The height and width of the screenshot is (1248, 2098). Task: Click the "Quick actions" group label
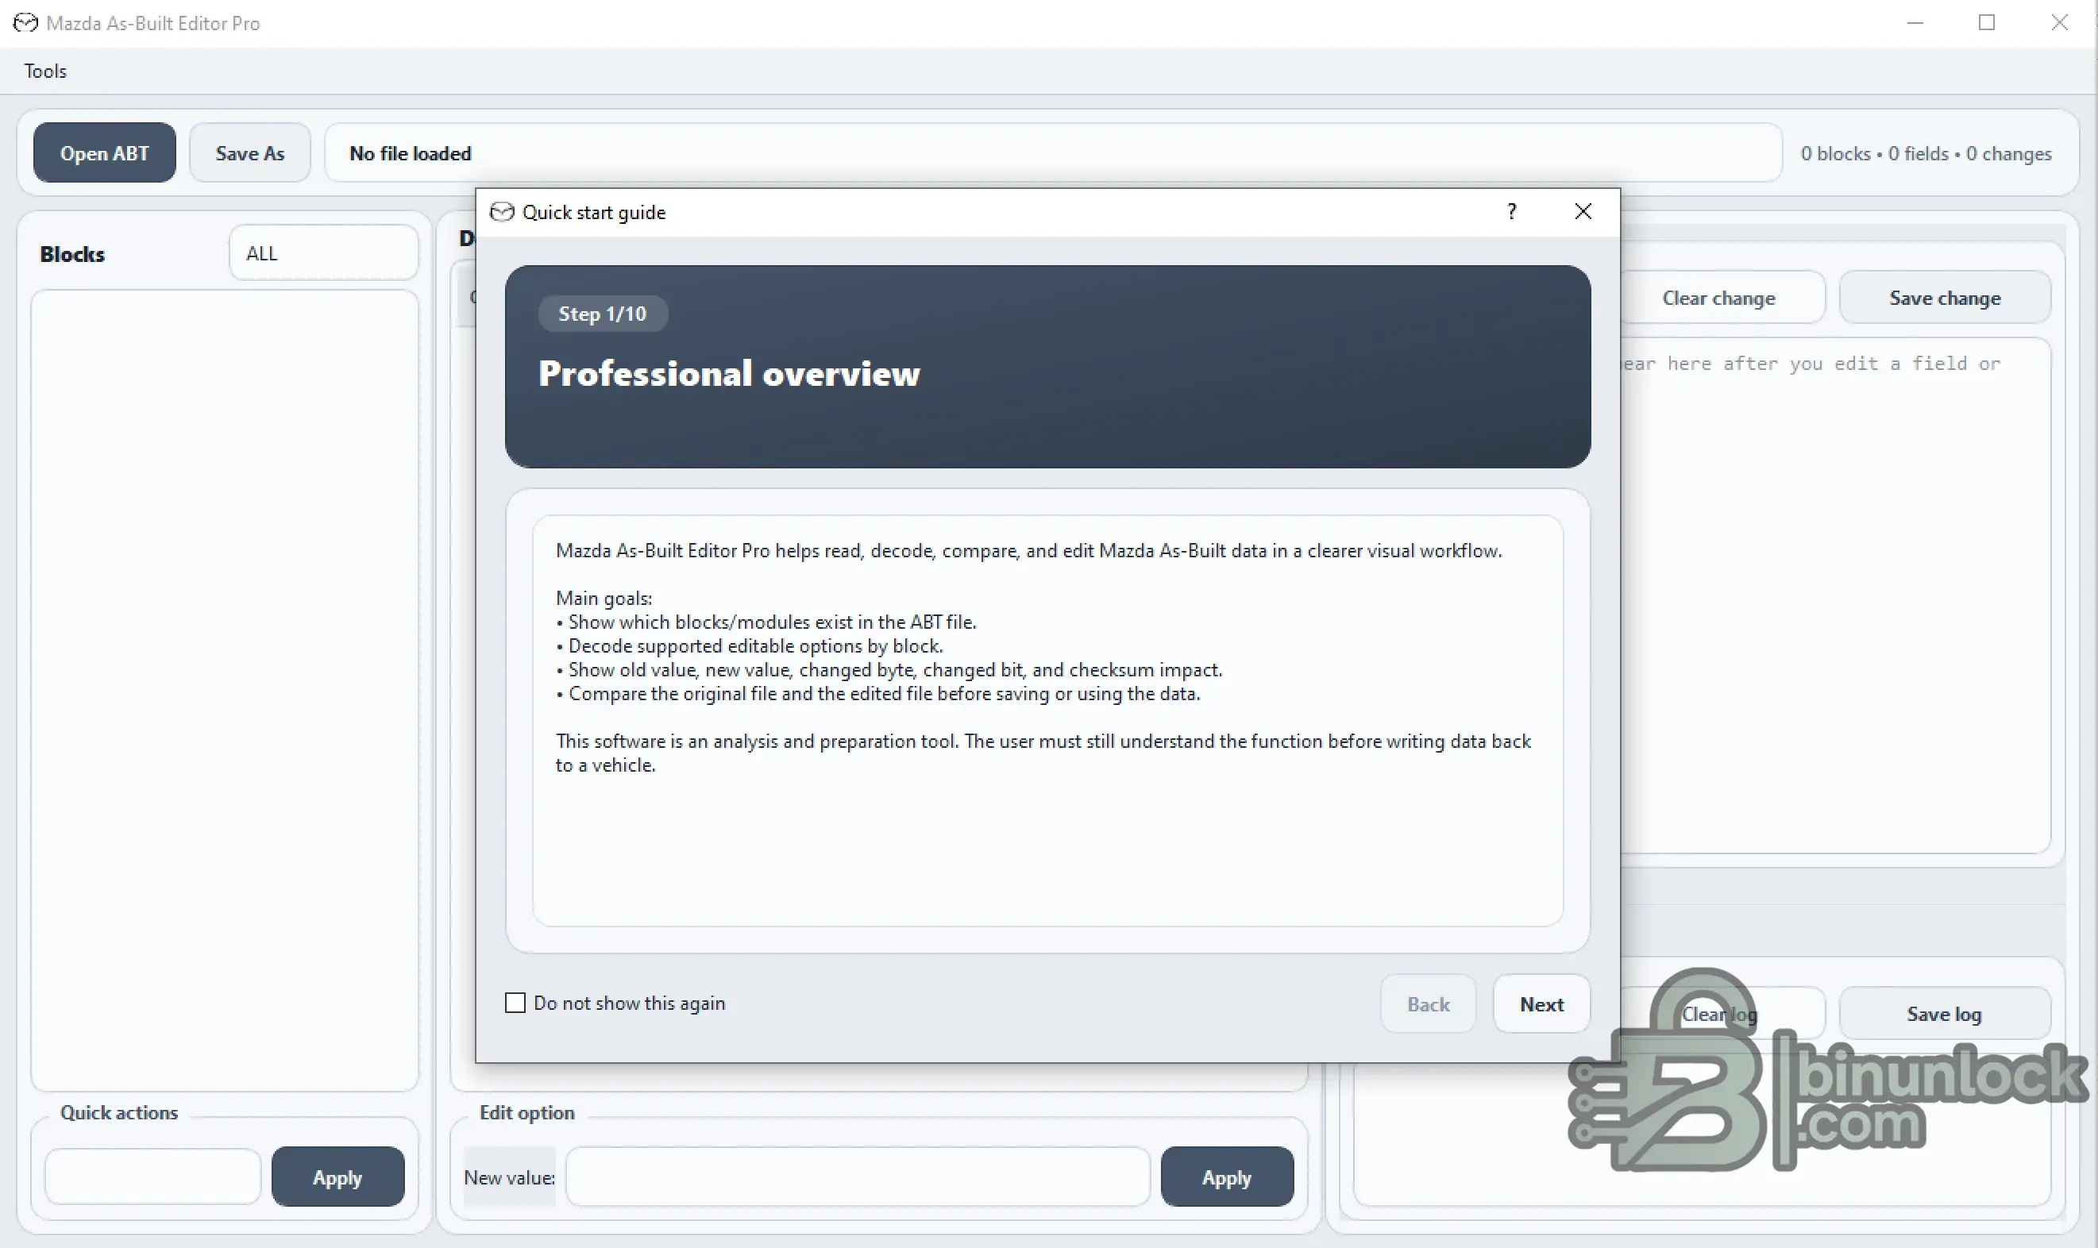[119, 1112]
